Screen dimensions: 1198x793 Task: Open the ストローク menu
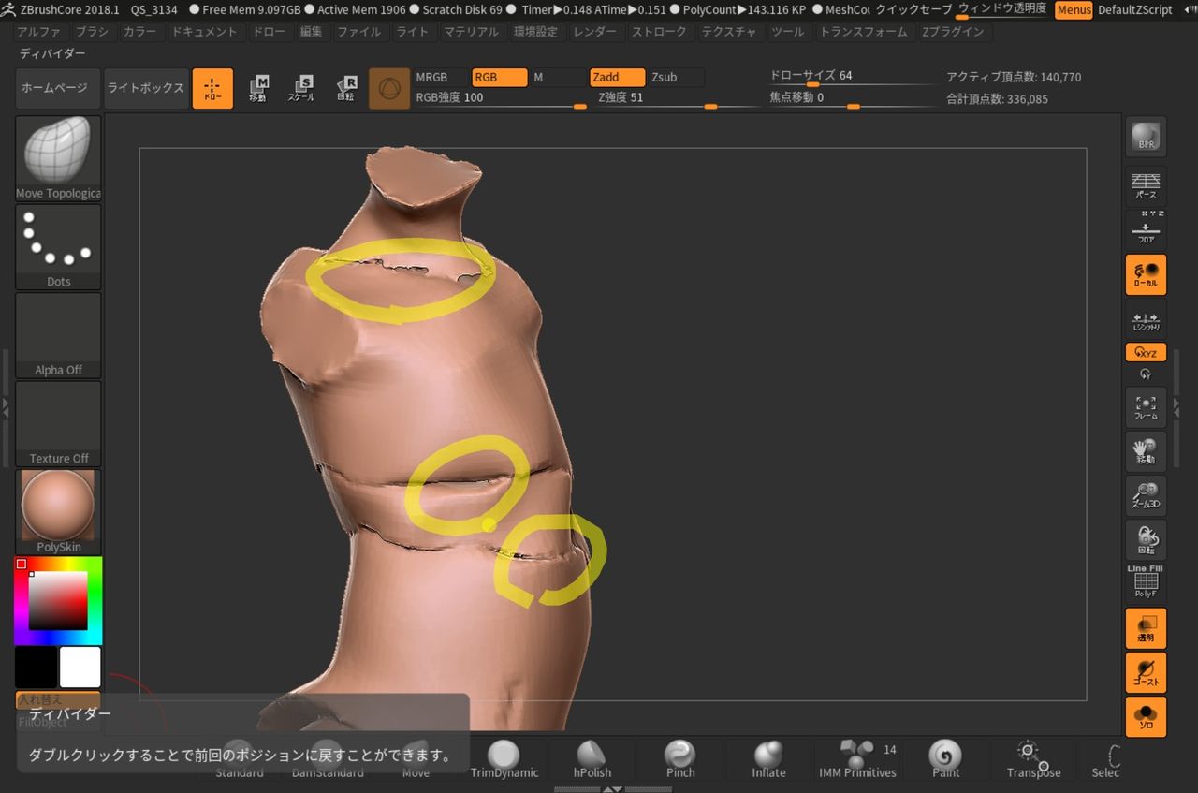pyautogui.click(x=659, y=31)
